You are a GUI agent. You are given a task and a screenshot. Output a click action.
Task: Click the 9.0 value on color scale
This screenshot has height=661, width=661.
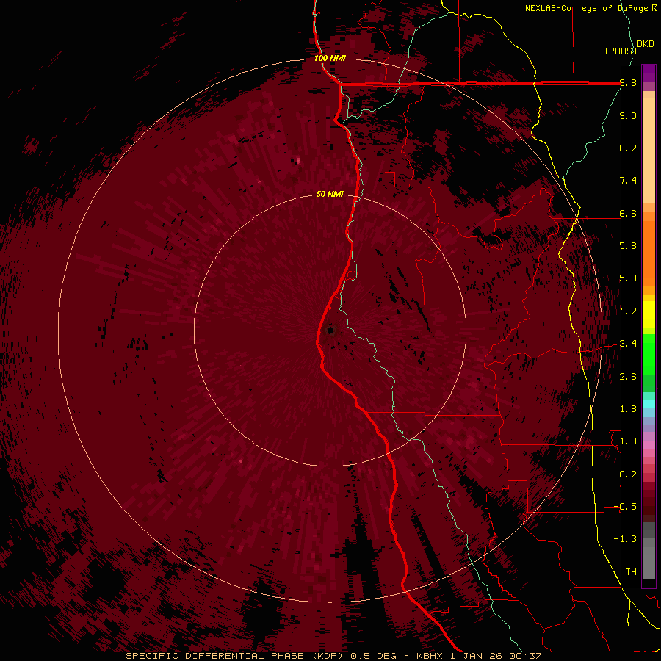(x=628, y=115)
